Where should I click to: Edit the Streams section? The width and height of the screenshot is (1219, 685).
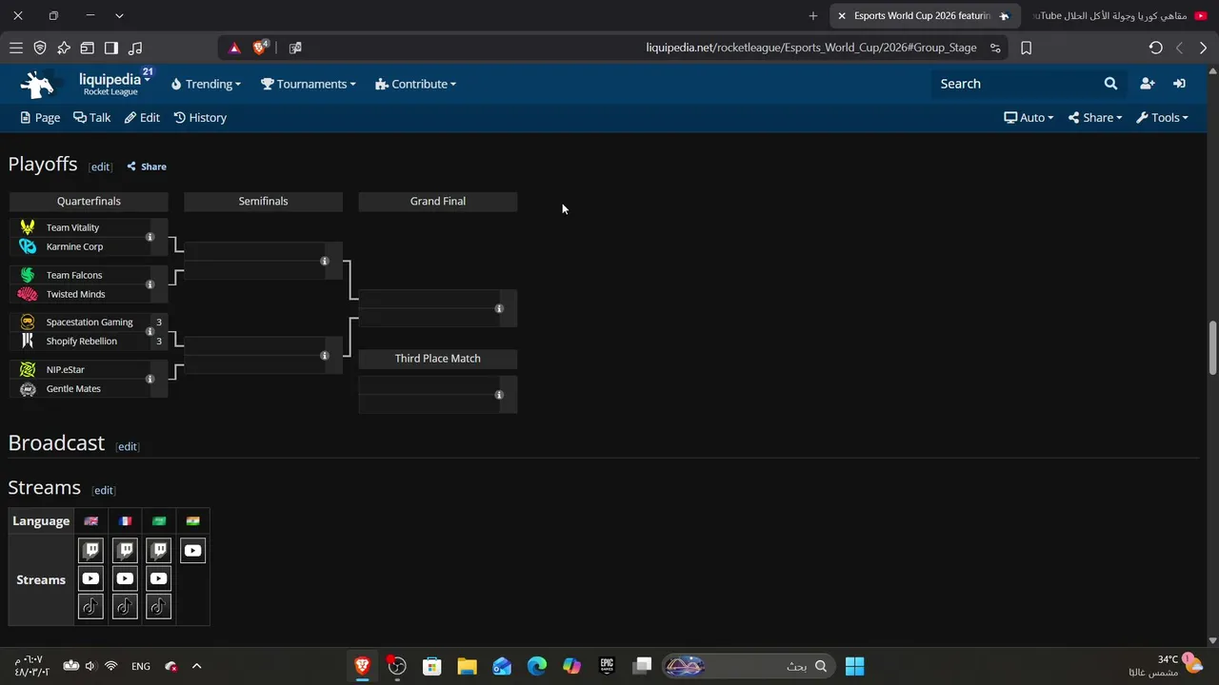103,490
